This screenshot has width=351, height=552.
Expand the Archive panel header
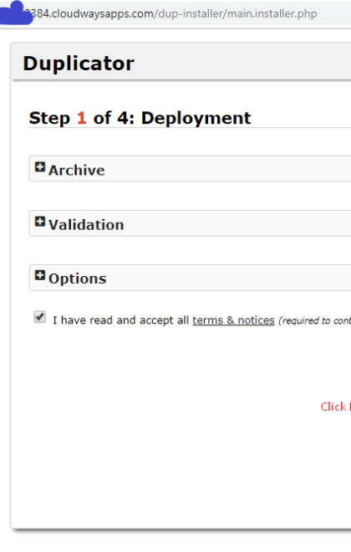pyautogui.click(x=190, y=169)
